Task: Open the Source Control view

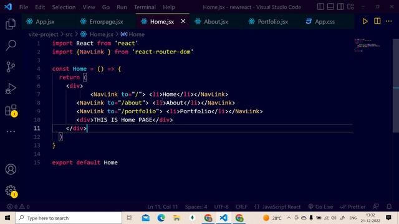Action: point(11,67)
